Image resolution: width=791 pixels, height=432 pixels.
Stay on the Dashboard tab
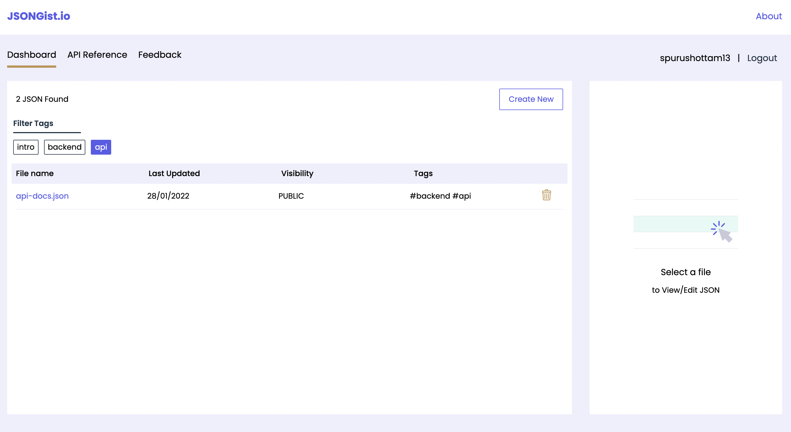click(31, 55)
